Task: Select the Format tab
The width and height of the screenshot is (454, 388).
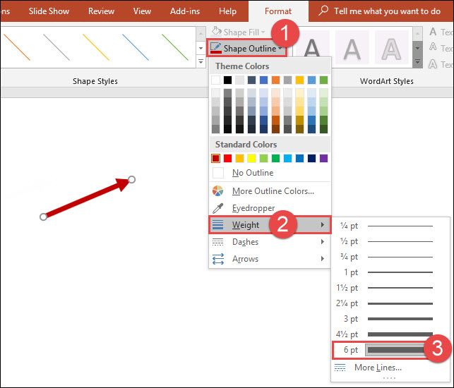Action: (x=278, y=11)
